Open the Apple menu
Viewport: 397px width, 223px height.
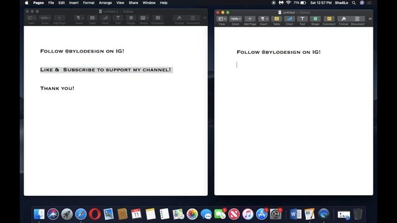tap(27, 2)
